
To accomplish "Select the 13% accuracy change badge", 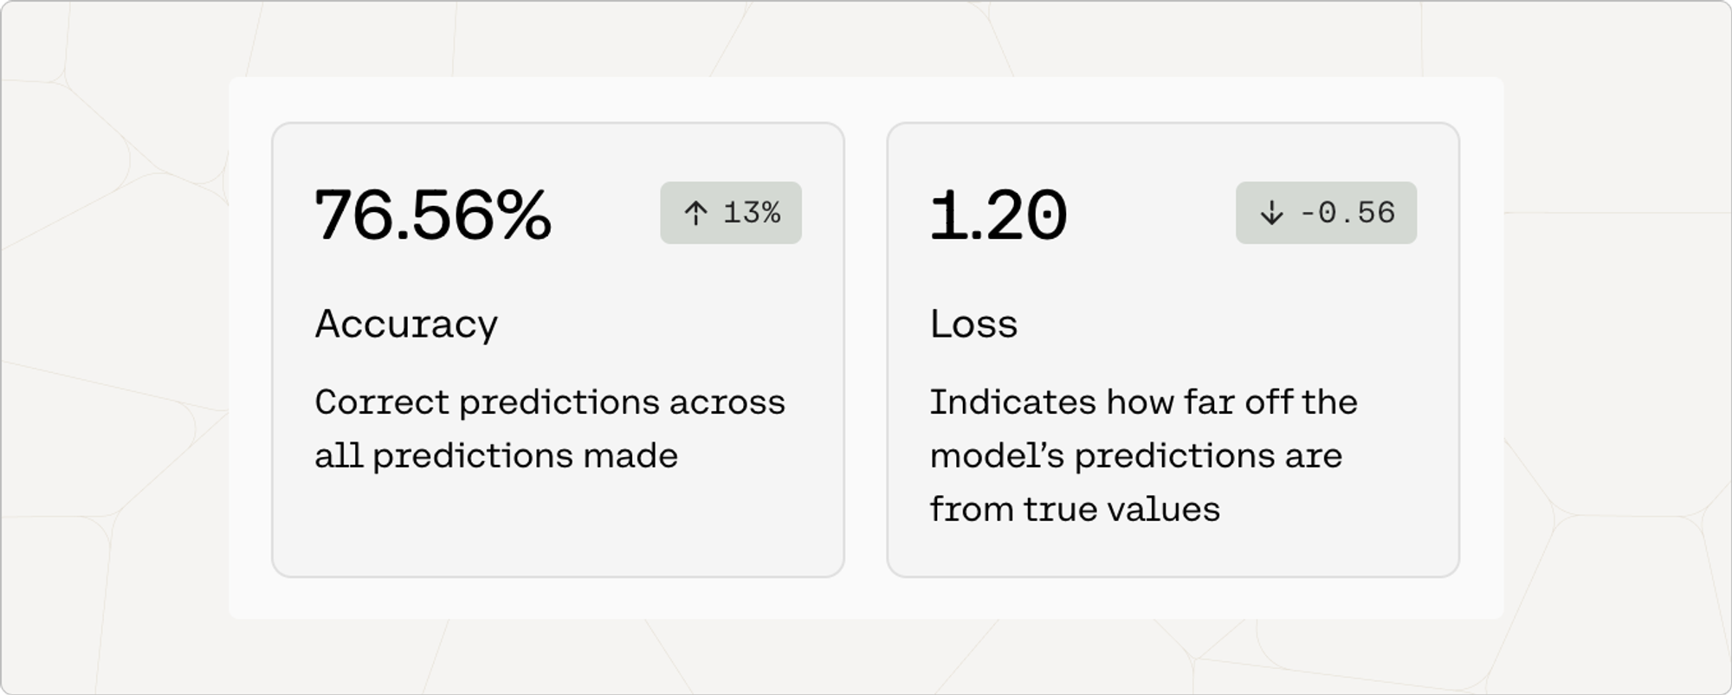I will click(x=731, y=213).
